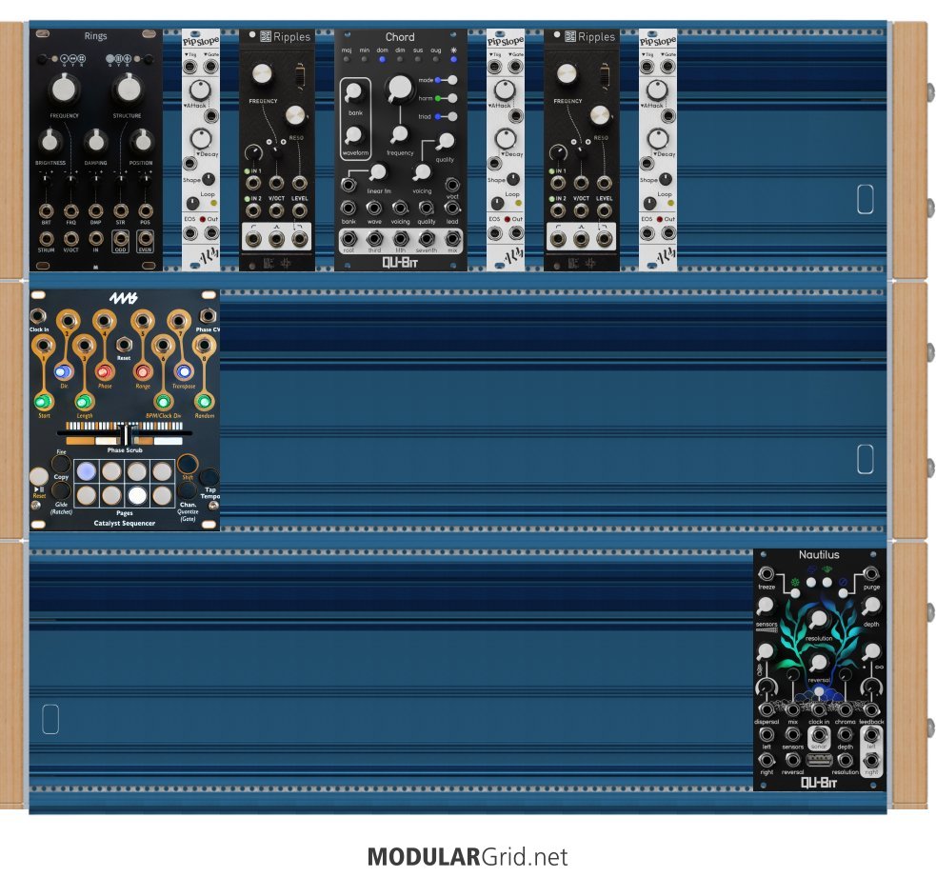
Task: Click the Nautilus depth knob
Action: (x=871, y=607)
